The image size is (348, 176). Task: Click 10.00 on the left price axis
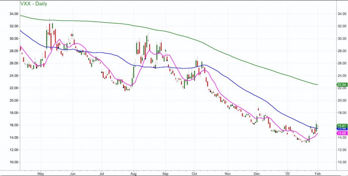[x=14, y=162]
